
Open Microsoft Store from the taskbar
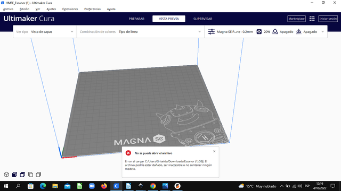pos(30,186)
